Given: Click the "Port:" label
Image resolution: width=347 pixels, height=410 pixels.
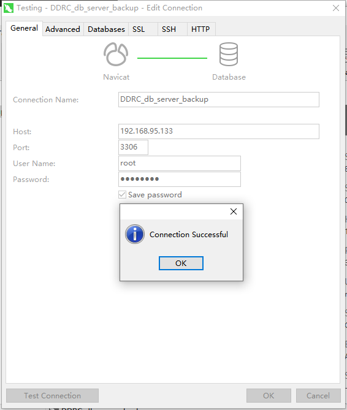Looking at the screenshot, I should pos(21,148).
